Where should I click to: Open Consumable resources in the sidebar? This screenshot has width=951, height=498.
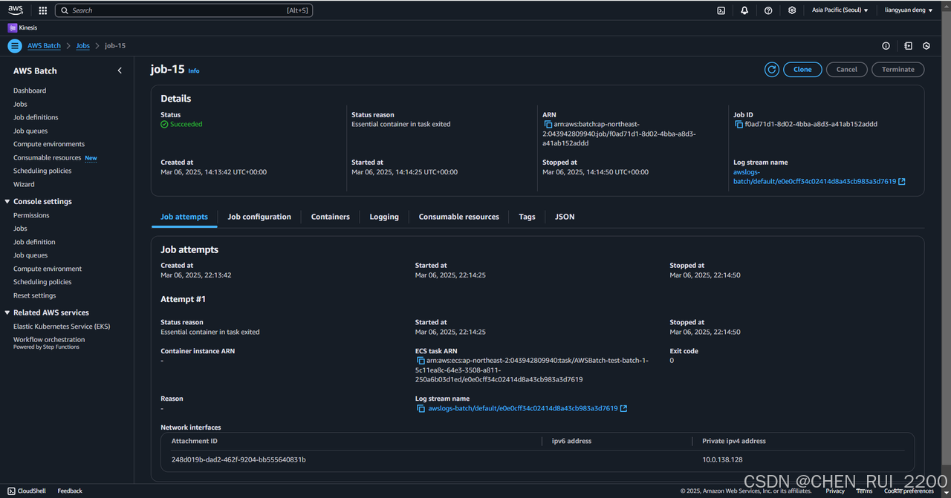click(x=47, y=157)
